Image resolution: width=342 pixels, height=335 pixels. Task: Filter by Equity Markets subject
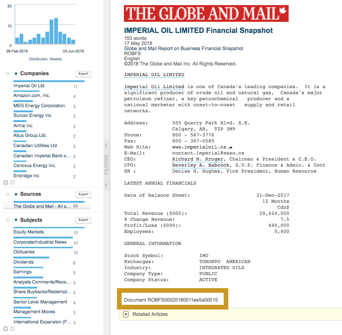pos(29,232)
